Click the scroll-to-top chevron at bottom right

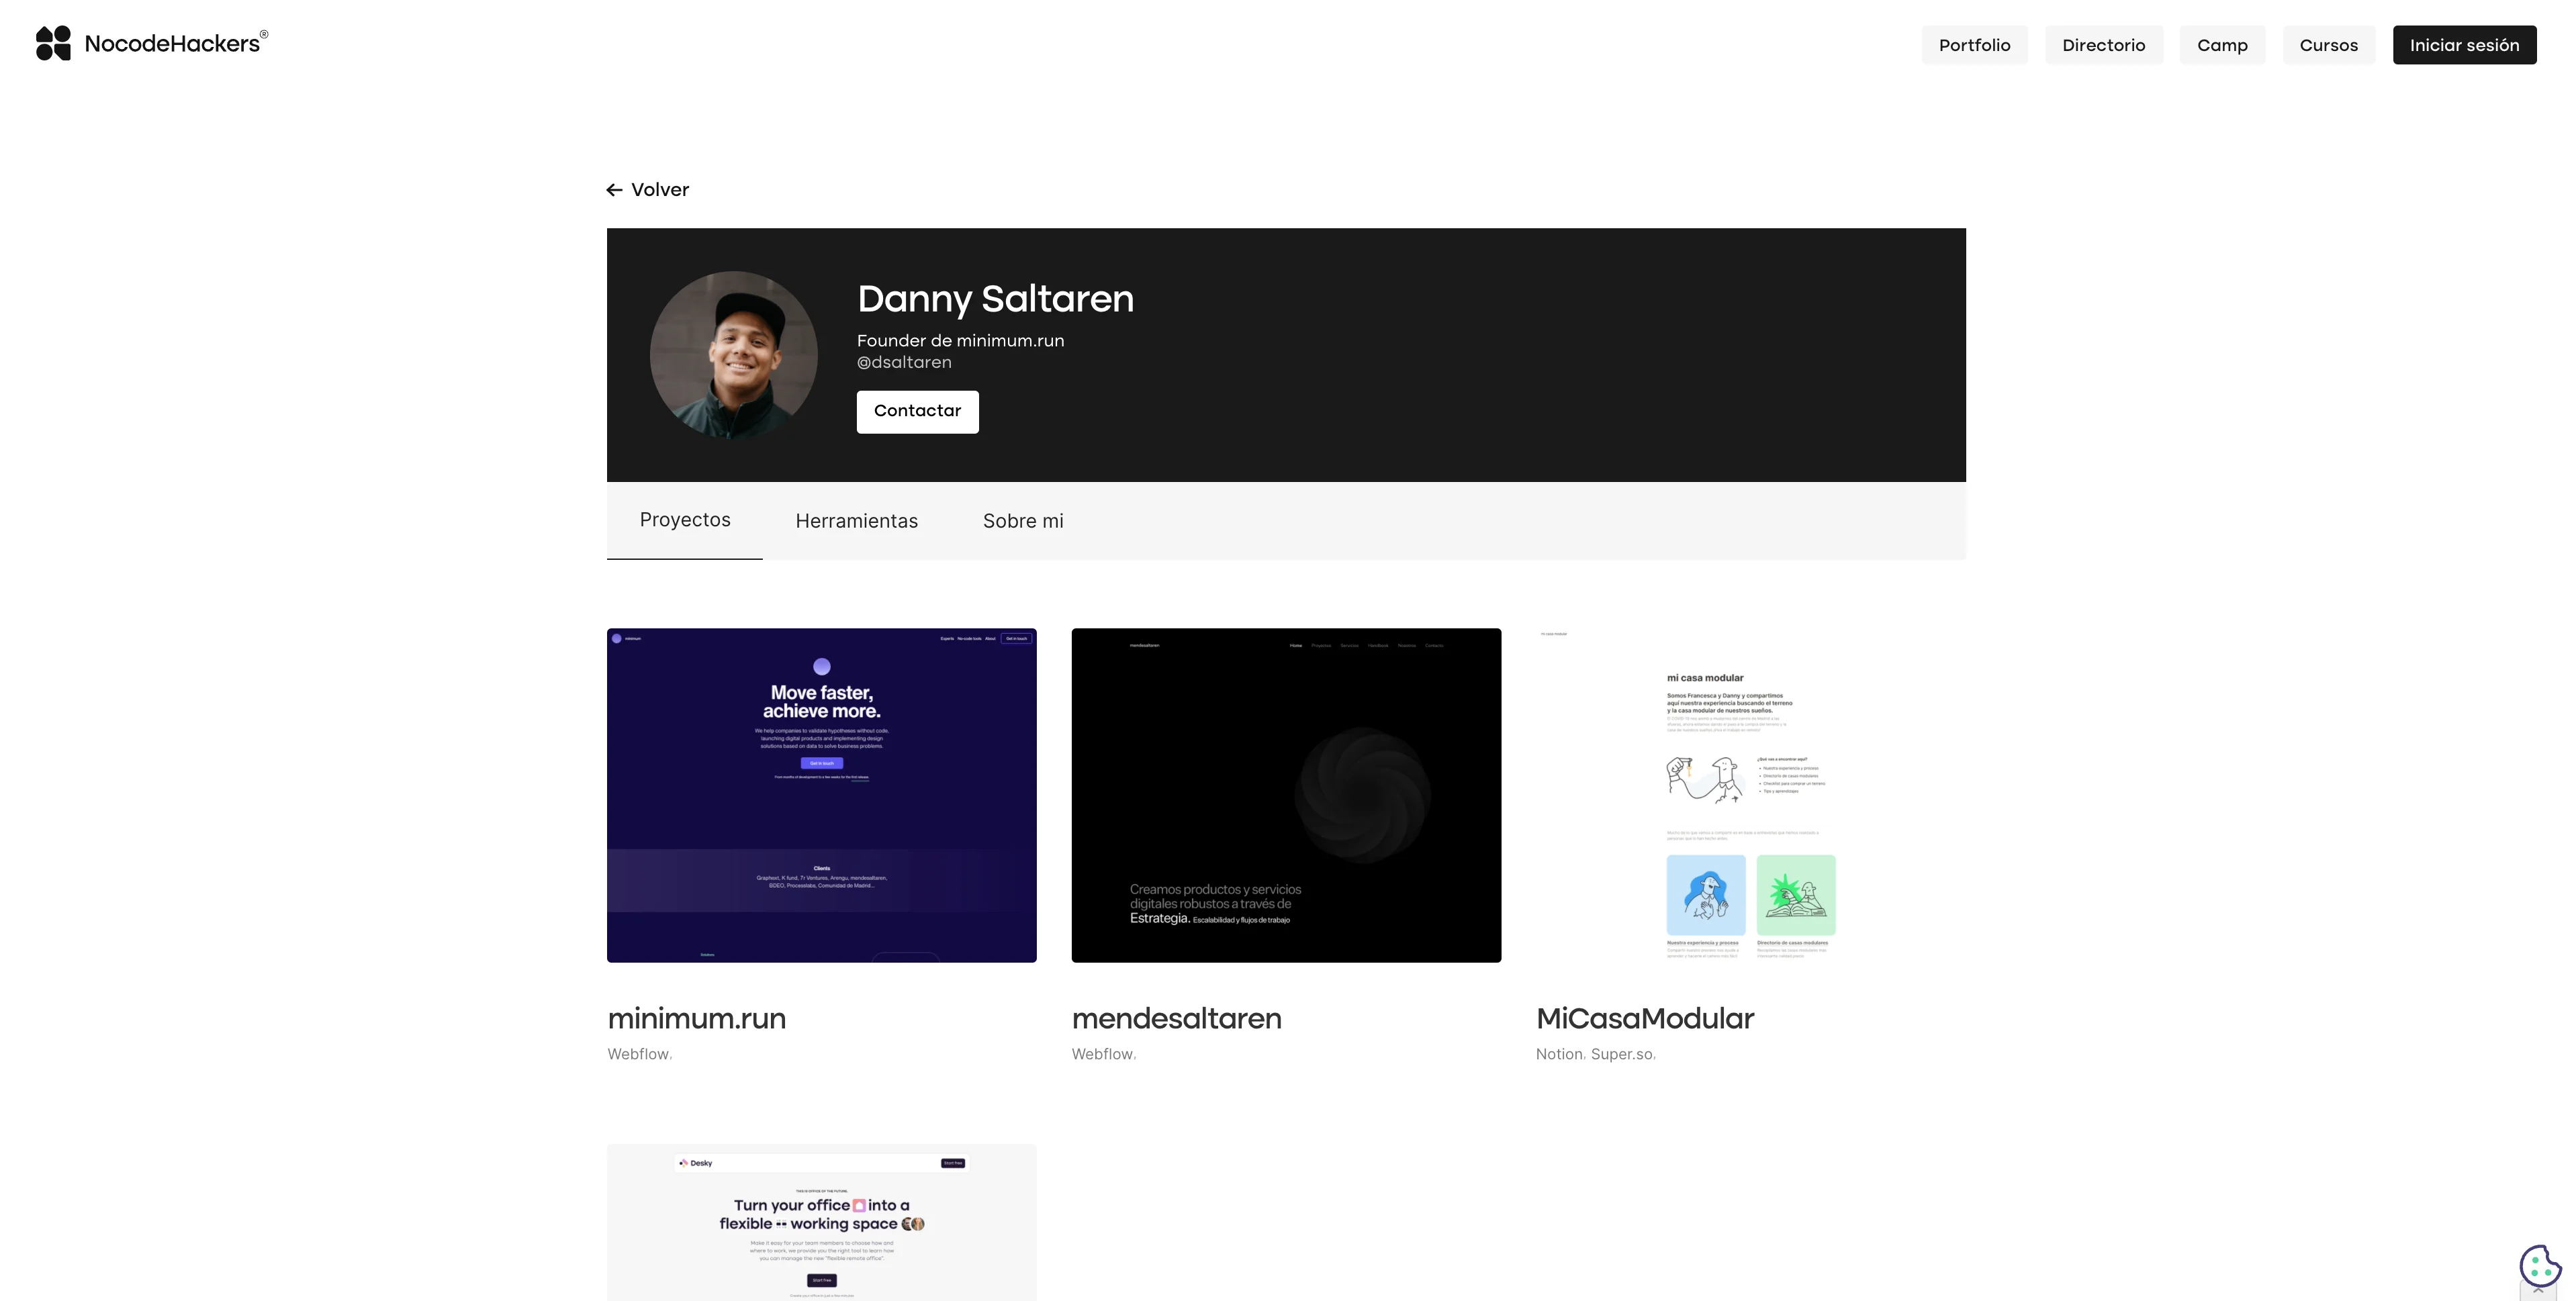pos(2538,1292)
